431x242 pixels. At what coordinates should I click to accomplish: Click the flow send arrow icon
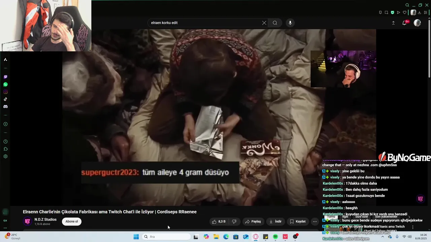point(398,12)
